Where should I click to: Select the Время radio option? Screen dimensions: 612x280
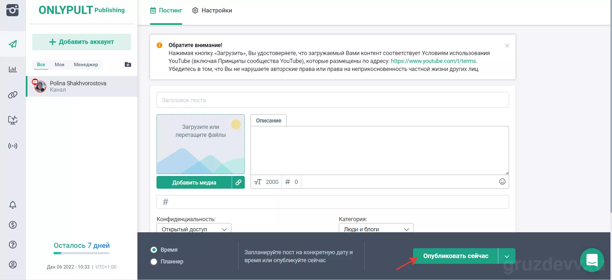coord(154,250)
